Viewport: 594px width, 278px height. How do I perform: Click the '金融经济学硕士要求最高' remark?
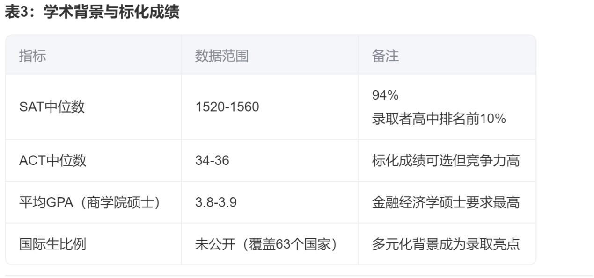coord(446,203)
